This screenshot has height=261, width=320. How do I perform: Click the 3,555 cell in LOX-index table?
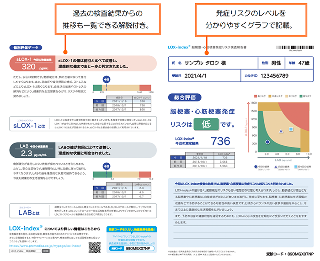pos(224,162)
